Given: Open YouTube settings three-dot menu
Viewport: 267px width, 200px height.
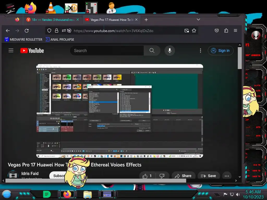Looking at the screenshot, I should [x=201, y=51].
